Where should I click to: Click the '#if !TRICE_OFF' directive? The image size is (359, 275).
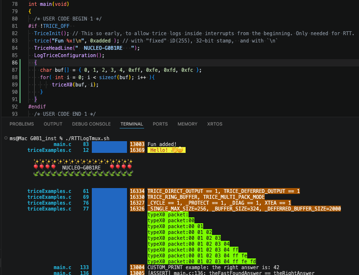49,26
